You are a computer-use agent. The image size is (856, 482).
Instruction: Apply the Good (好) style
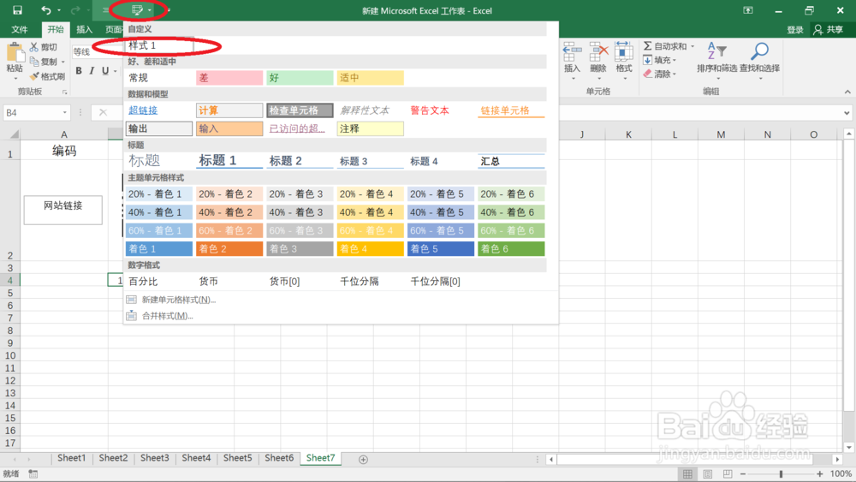[300, 78]
